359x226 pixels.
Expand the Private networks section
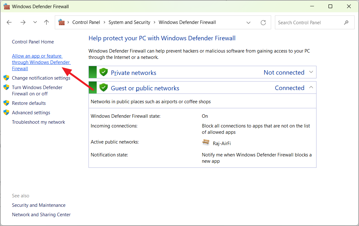(x=311, y=72)
